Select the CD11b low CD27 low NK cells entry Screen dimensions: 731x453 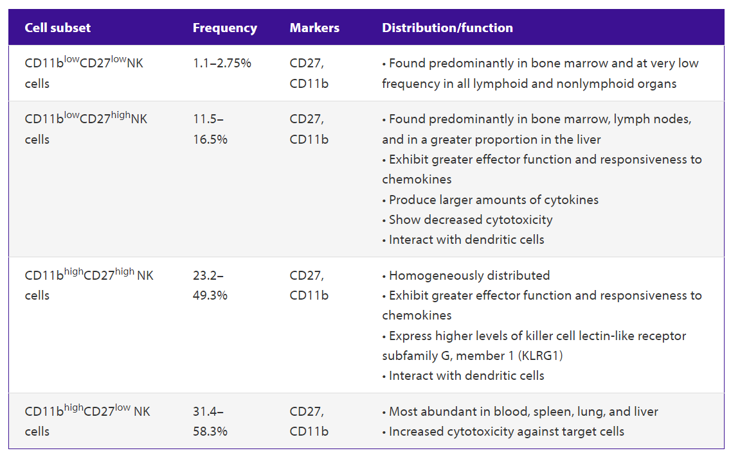click(84, 73)
